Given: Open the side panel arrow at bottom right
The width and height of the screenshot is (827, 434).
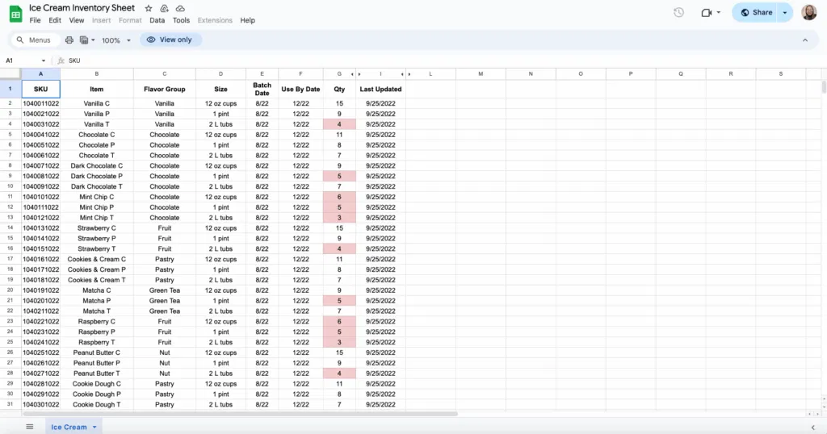Looking at the screenshot, I should pos(812,428).
